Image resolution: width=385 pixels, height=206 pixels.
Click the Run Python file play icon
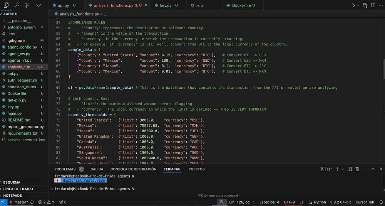tap(353, 5)
